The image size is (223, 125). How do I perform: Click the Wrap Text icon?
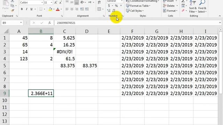point(99,2)
